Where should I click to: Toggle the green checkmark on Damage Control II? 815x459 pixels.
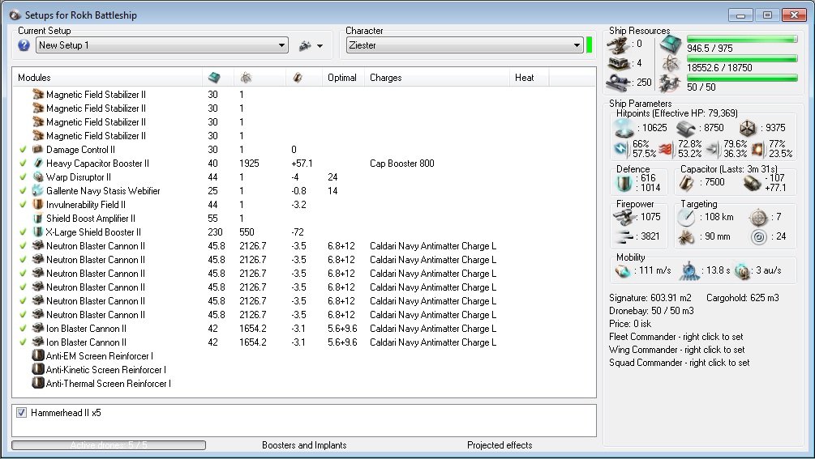click(x=23, y=150)
